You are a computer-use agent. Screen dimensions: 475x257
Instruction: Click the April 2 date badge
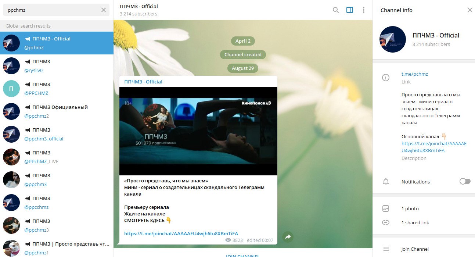pos(243,41)
